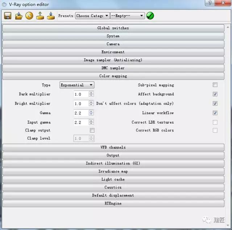Expand the Environment rollout
This screenshot has height=230, width=232.
click(113, 52)
